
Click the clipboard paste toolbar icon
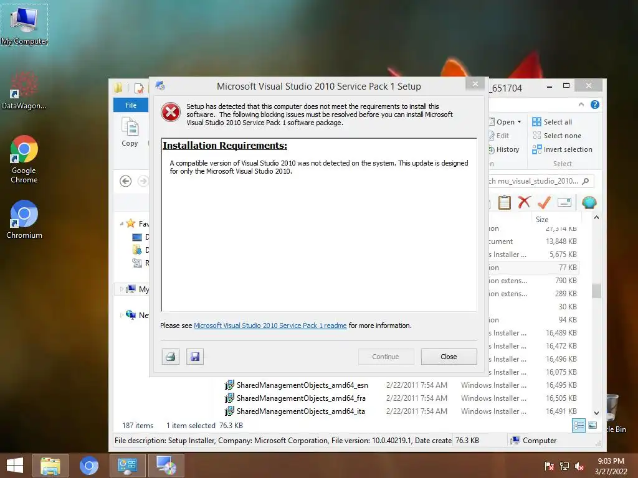point(505,202)
